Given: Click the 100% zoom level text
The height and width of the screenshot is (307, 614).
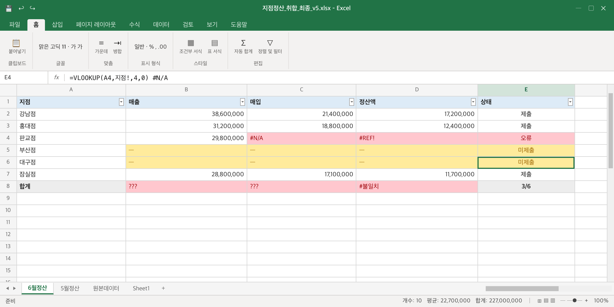Looking at the screenshot, I should click(x=601, y=301).
